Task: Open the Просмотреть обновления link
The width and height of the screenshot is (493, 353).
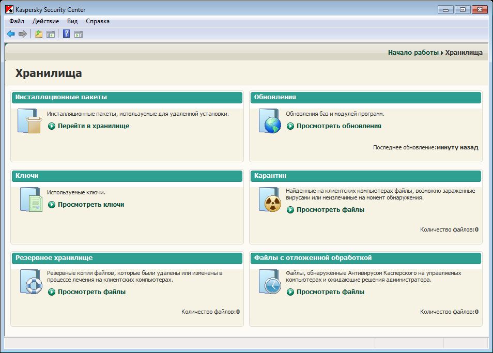Action: click(x=338, y=126)
